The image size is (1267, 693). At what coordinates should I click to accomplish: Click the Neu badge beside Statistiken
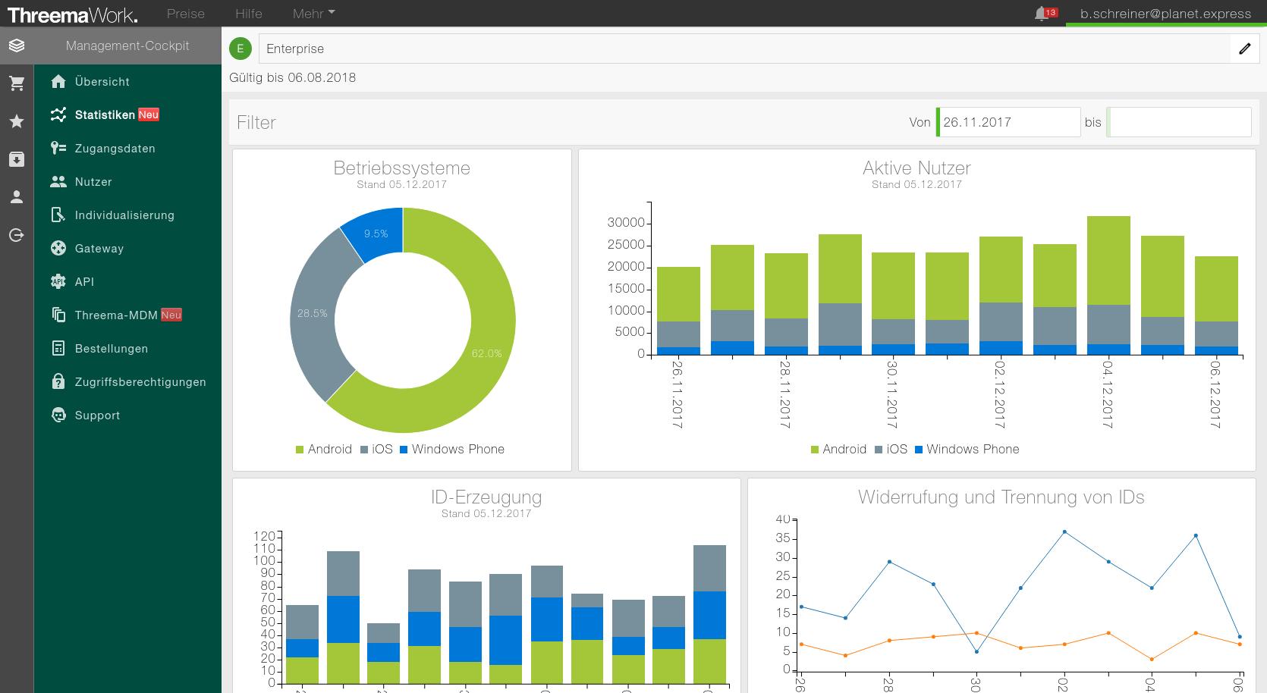click(149, 114)
